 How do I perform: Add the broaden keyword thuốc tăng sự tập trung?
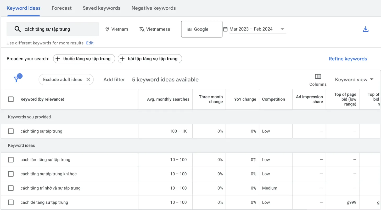click(x=84, y=59)
